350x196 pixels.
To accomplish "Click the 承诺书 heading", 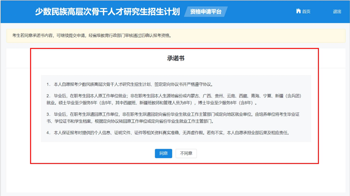I will pos(175,58).
